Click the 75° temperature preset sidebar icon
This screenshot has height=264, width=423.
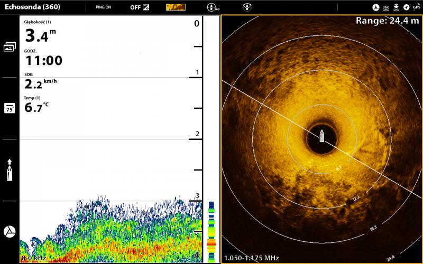tap(10, 108)
